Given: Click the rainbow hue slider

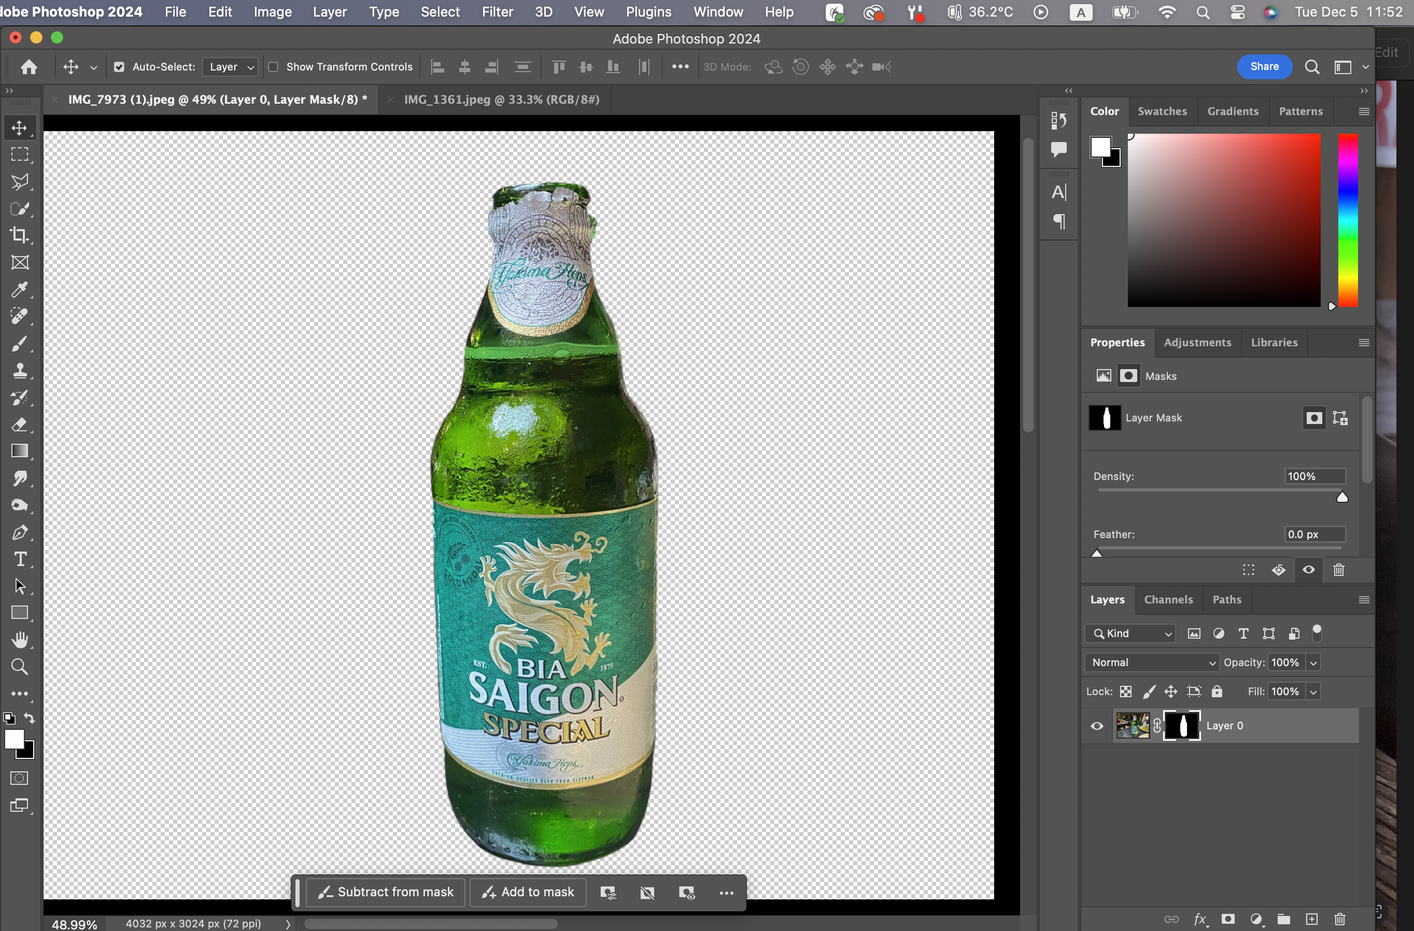Looking at the screenshot, I should coord(1348,220).
